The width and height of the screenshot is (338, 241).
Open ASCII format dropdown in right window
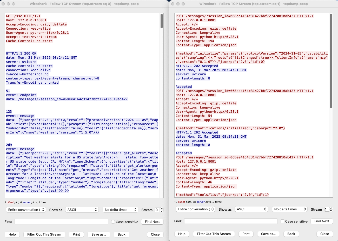click(251, 209)
